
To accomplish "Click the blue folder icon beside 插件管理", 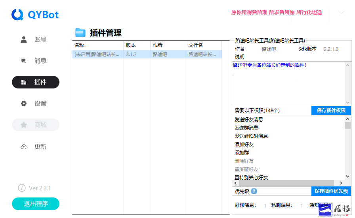I will [80, 33].
